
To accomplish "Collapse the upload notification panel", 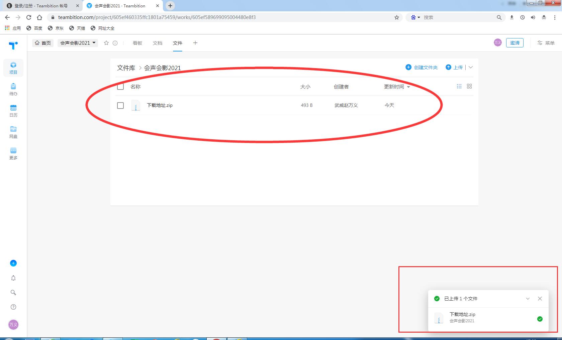I will (528, 299).
